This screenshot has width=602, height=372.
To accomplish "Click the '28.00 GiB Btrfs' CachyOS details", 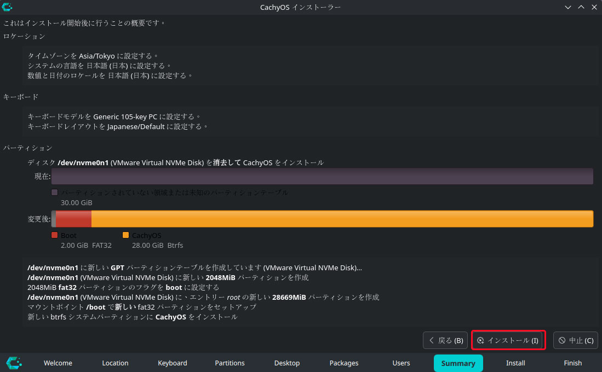I will pos(157,245).
